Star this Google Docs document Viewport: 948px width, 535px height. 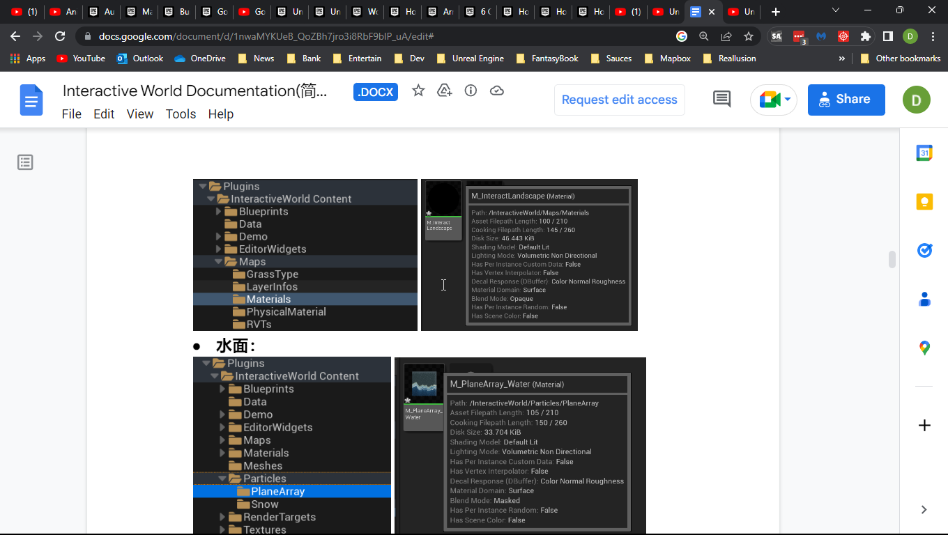tap(418, 91)
